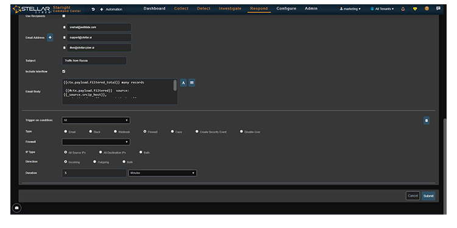Open the Admin menu
The height and width of the screenshot is (228, 457).
coord(311,9)
